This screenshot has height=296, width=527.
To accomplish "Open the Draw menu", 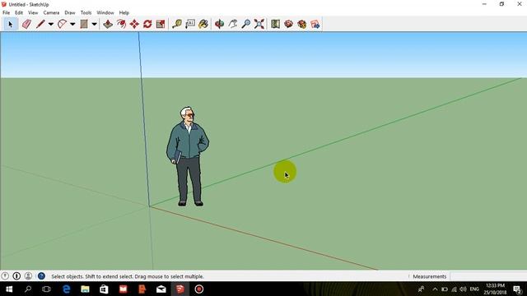I will (70, 13).
